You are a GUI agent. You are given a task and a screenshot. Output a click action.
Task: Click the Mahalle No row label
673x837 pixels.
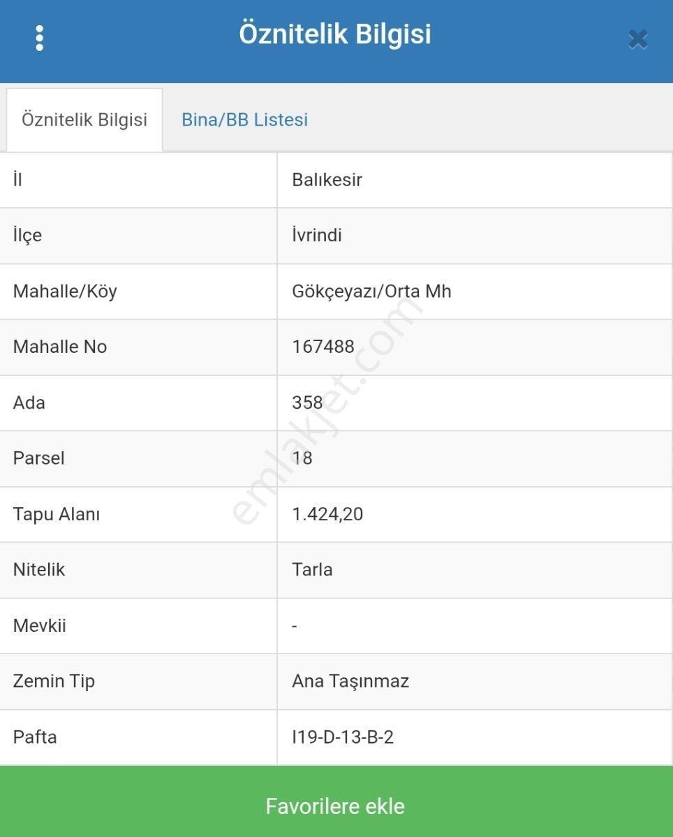coord(60,347)
